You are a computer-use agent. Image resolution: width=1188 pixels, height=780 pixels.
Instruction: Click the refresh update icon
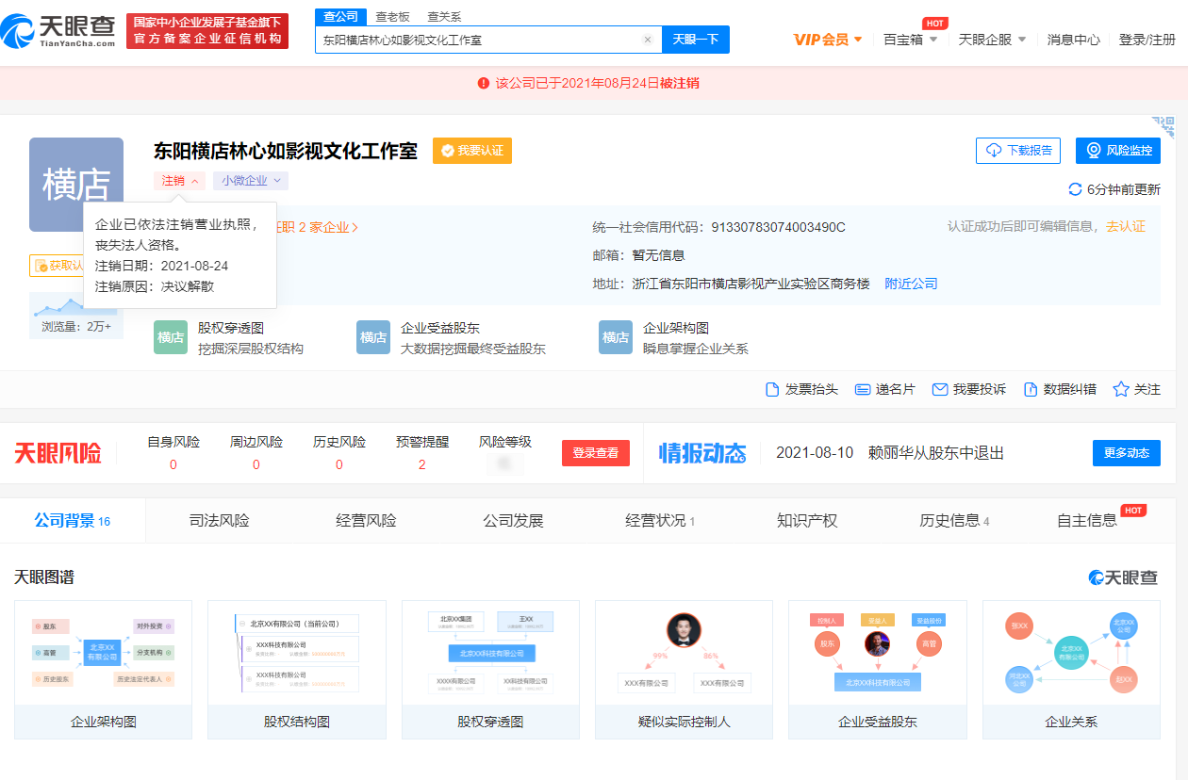(x=1075, y=189)
